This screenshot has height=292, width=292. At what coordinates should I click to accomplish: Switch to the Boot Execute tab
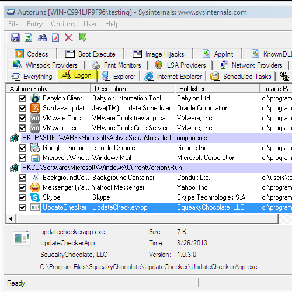pos(91,54)
